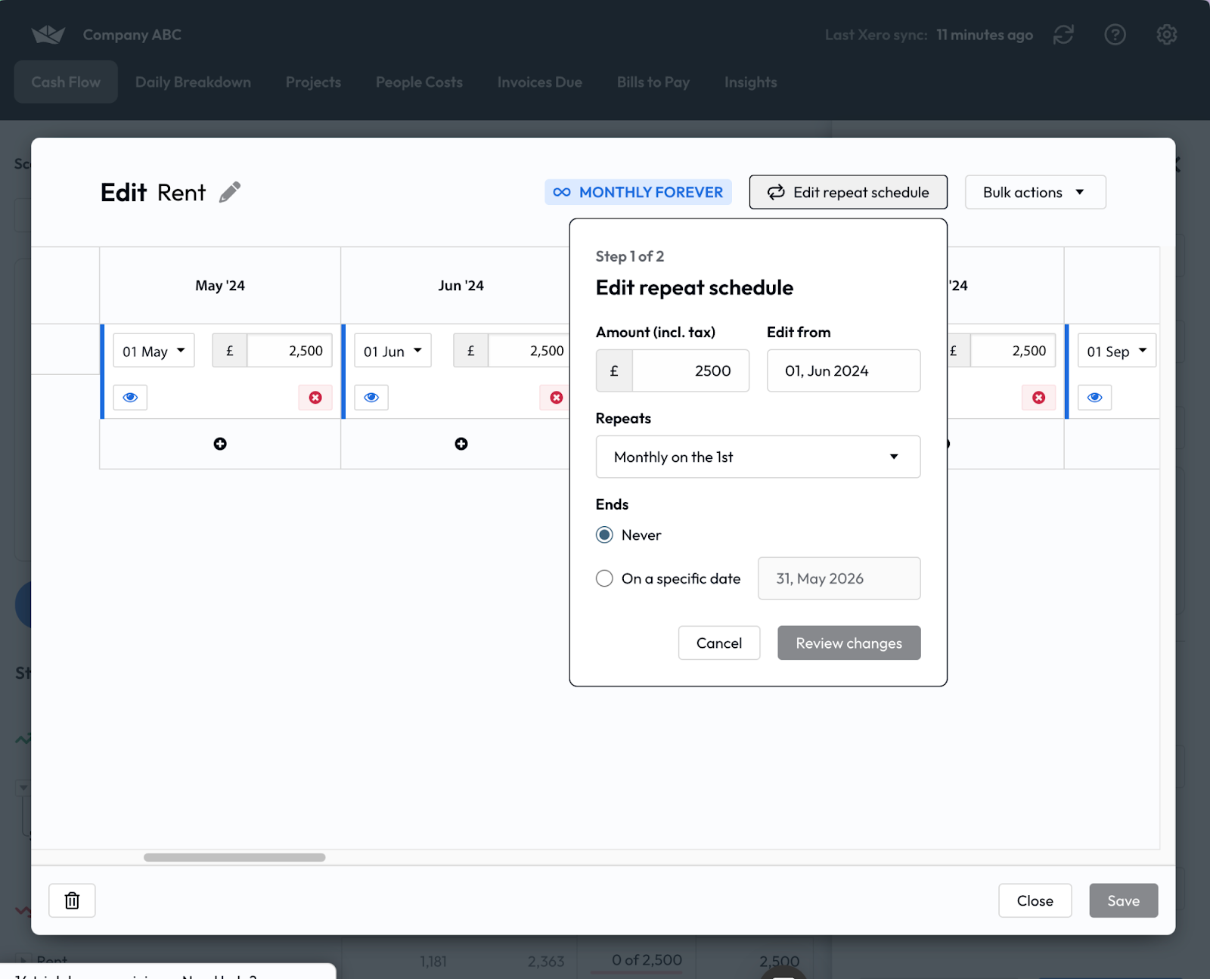Click the 'Step 1 of 2' text
Viewport: 1210px width, 979px height.
630,256
